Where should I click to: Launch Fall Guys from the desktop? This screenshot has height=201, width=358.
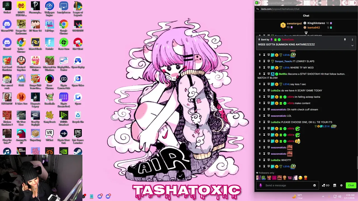pos(50,26)
